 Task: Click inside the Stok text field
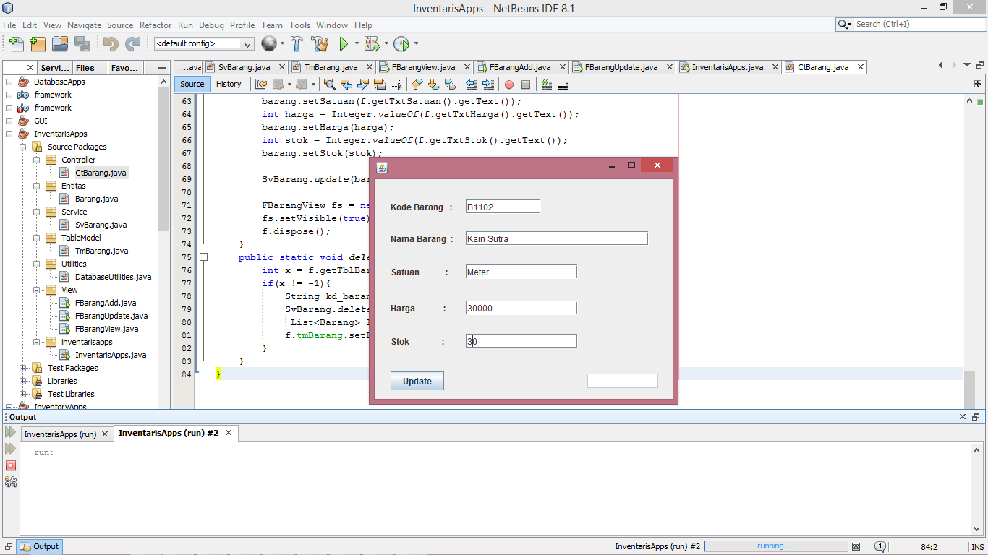521,340
